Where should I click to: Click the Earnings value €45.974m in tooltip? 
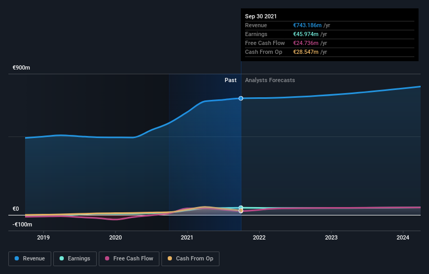tap(306, 34)
